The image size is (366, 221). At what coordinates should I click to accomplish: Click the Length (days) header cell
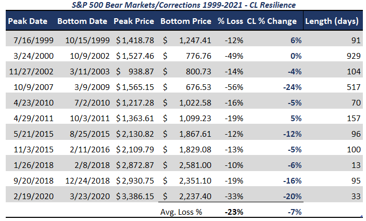(332, 21)
